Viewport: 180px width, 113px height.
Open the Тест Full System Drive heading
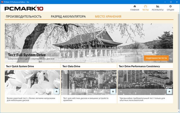tap(27, 55)
